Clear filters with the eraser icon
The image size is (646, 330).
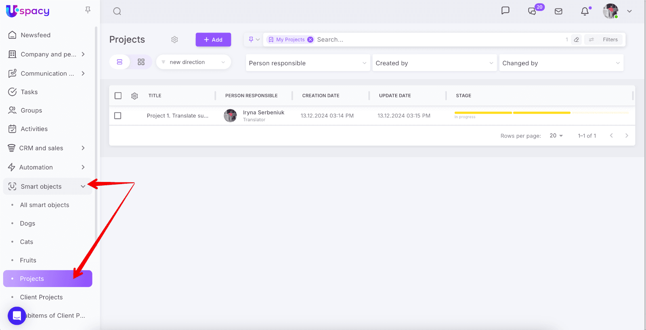pyautogui.click(x=577, y=40)
